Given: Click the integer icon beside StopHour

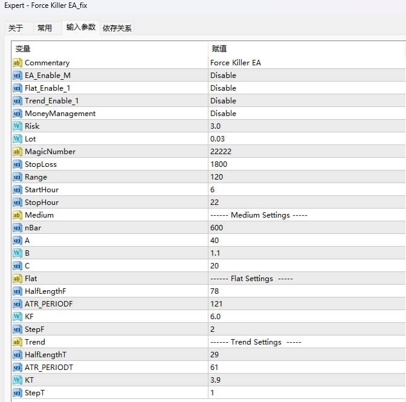Looking at the screenshot, I should [17, 203].
